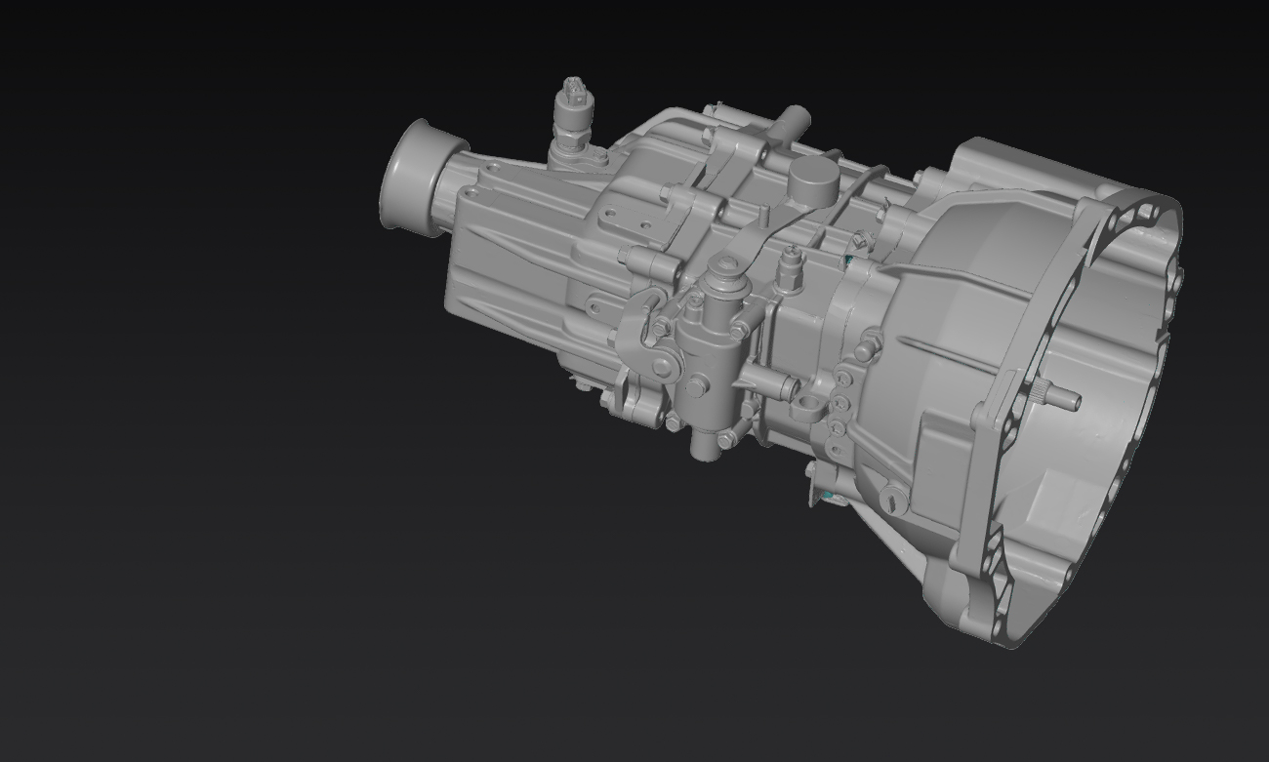Select the slotted plug on lower bell housing

[x=893, y=501]
